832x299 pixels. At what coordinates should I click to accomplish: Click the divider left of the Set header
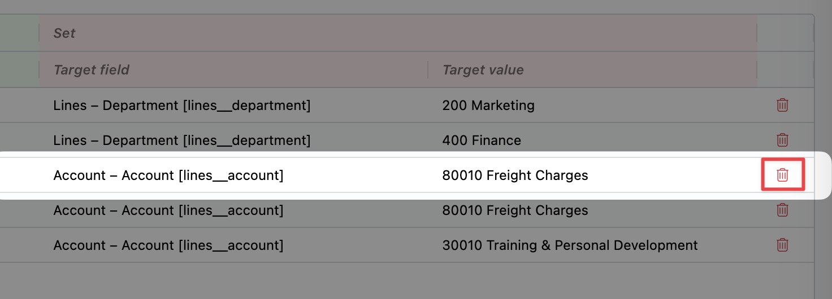coord(39,33)
